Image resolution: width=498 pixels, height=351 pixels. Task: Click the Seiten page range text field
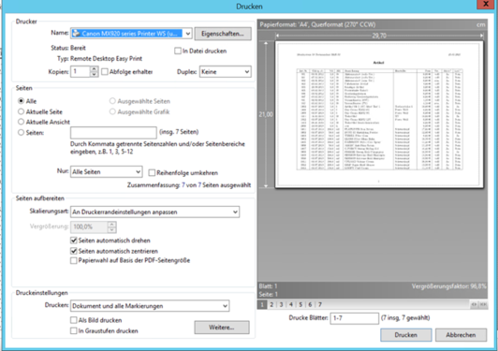click(113, 133)
